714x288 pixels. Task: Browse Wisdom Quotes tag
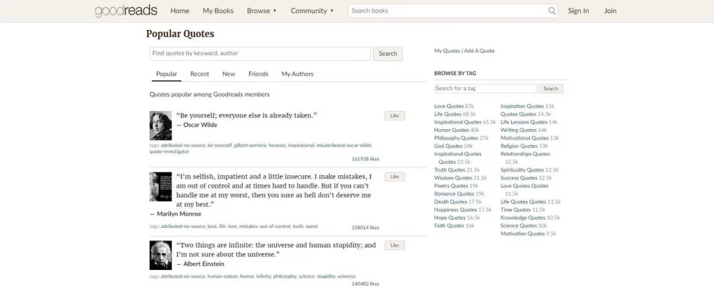coord(453,178)
